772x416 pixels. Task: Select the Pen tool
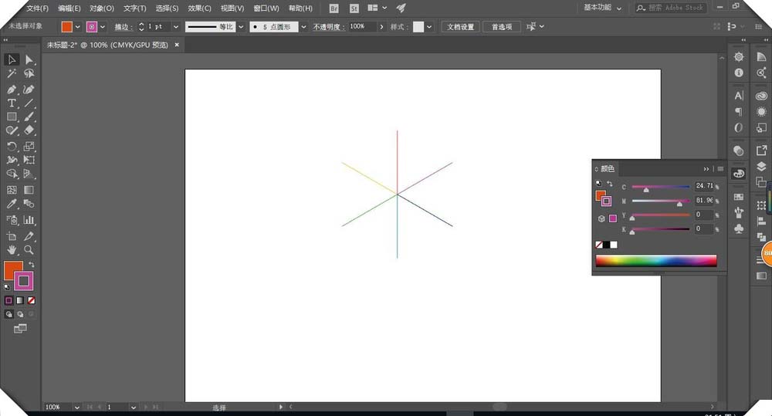pyautogui.click(x=12, y=89)
